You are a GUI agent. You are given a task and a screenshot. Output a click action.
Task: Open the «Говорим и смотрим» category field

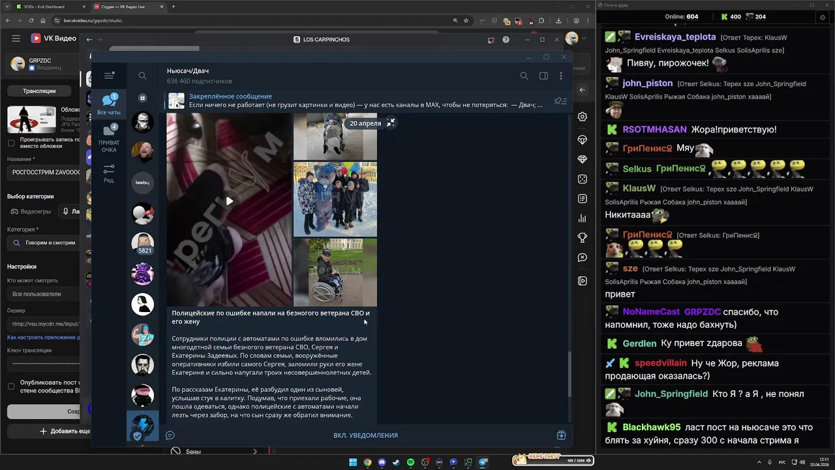click(44, 243)
